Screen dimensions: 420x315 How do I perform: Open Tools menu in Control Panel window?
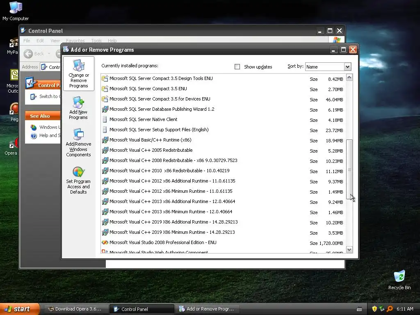tap(96, 41)
